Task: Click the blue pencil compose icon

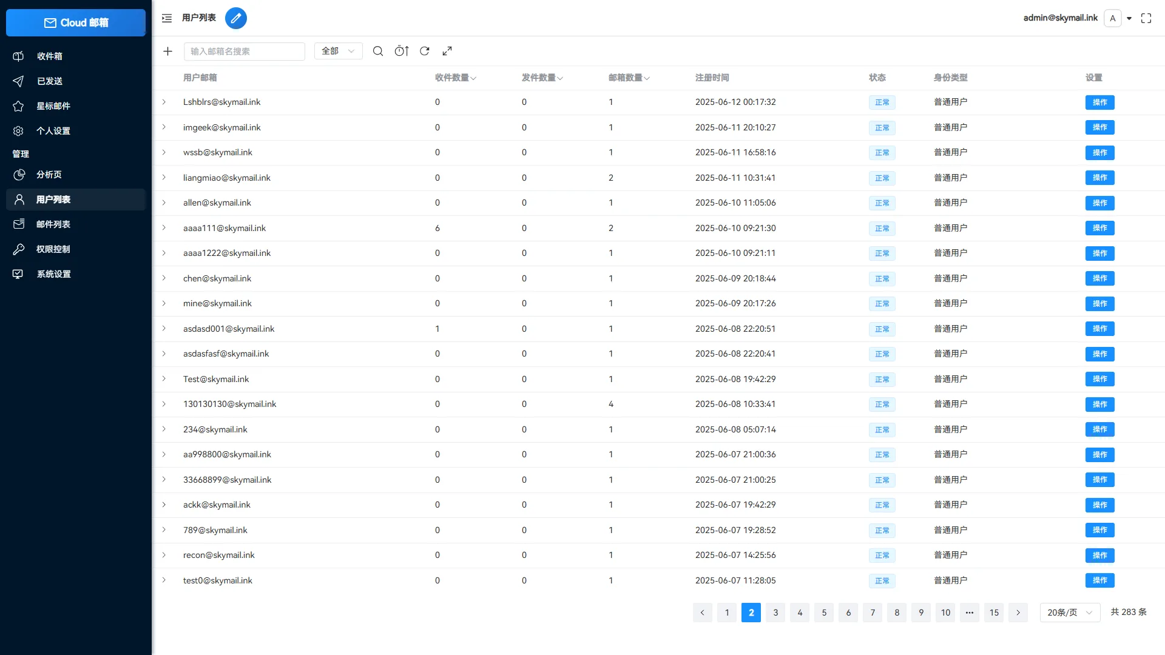Action: (x=236, y=18)
